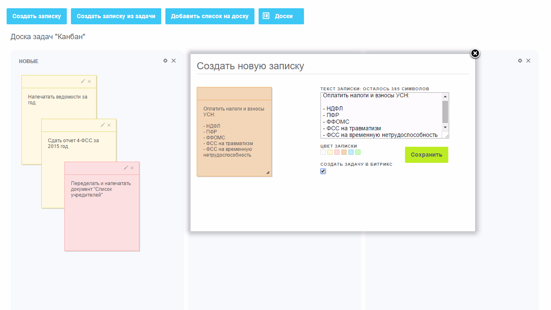Click 'Добавить список на доску'
This screenshot has width=551, height=310.
click(210, 16)
